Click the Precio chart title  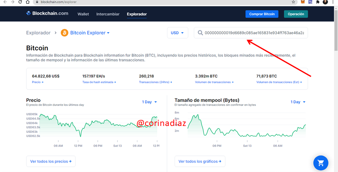33,100
